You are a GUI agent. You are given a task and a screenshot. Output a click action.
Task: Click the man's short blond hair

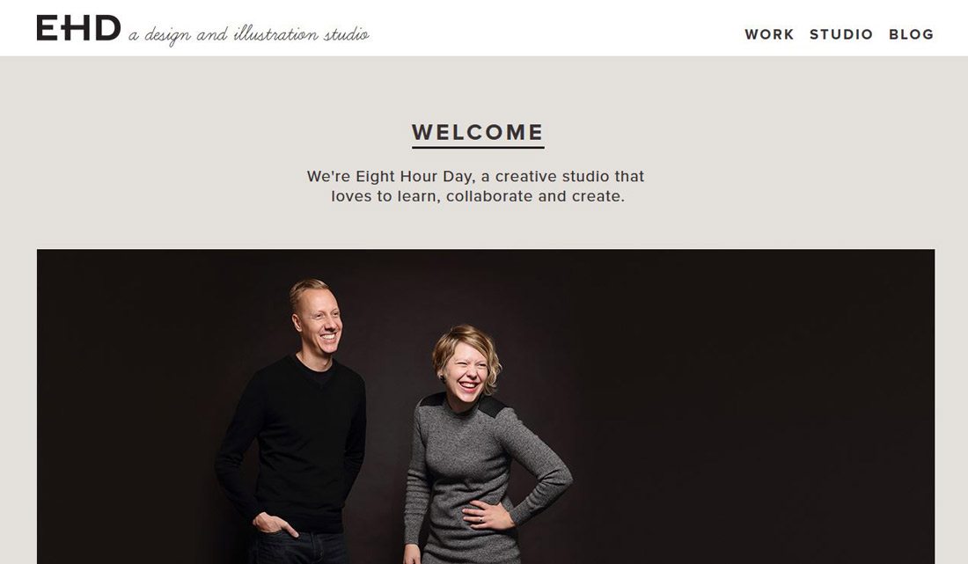(310, 289)
